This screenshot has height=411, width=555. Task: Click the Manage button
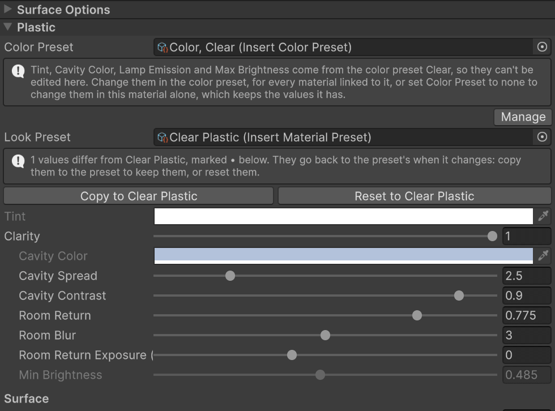[523, 117]
